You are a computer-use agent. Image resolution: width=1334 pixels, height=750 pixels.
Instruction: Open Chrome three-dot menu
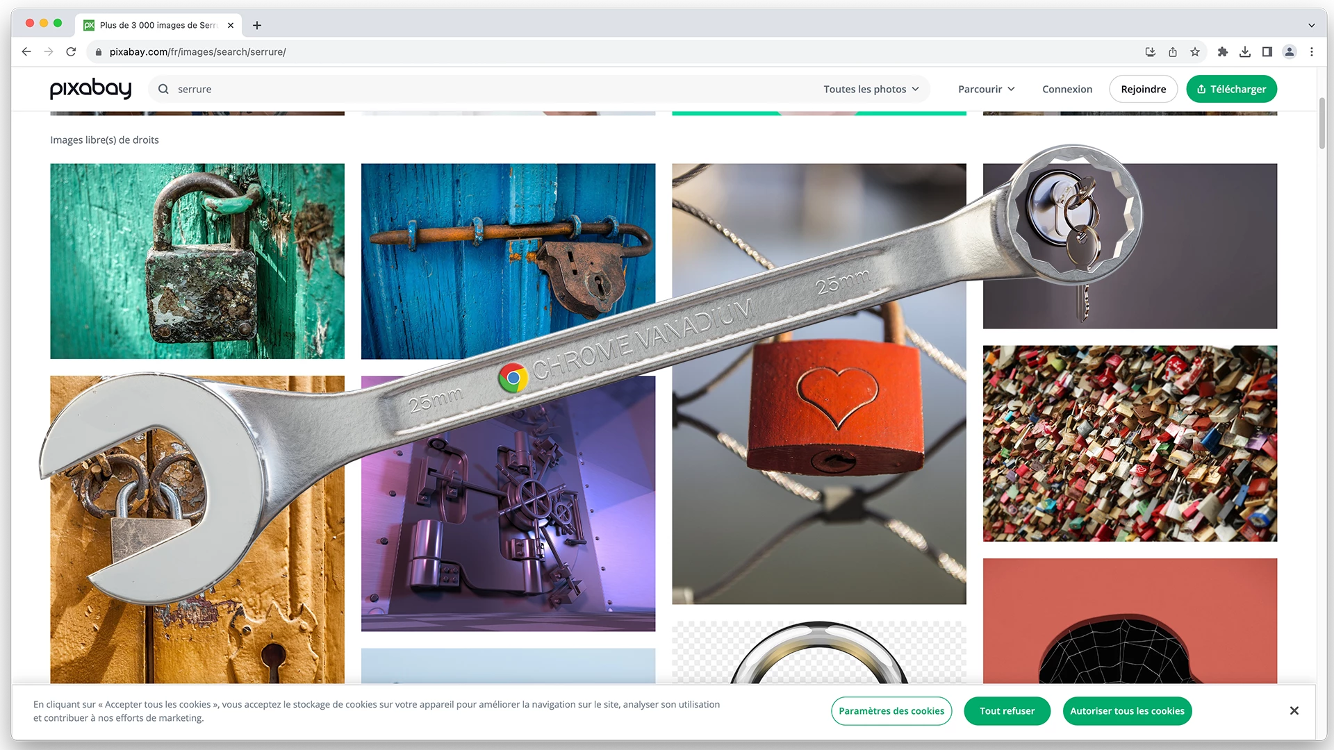click(x=1312, y=51)
